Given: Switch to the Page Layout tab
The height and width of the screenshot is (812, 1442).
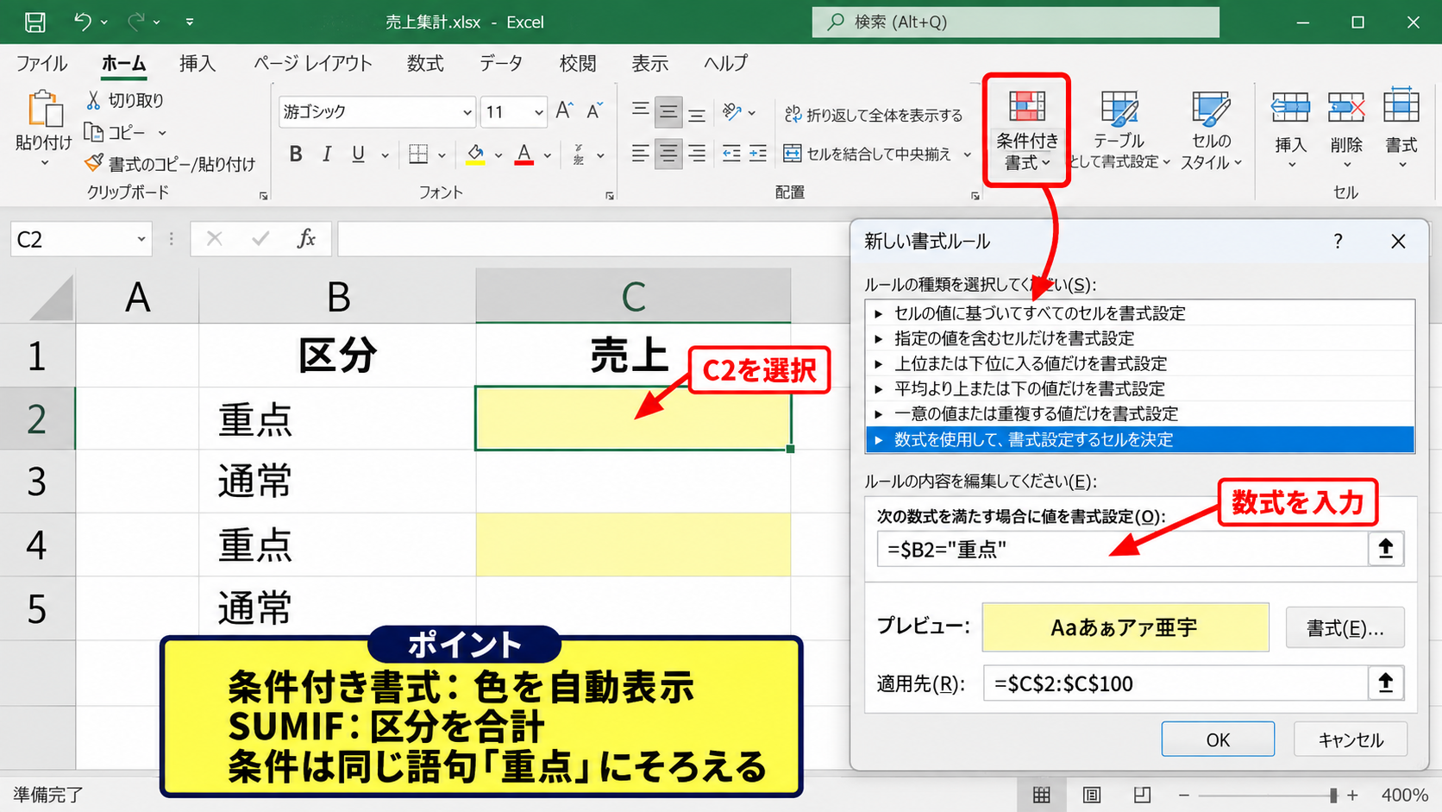Looking at the screenshot, I should click(x=312, y=63).
